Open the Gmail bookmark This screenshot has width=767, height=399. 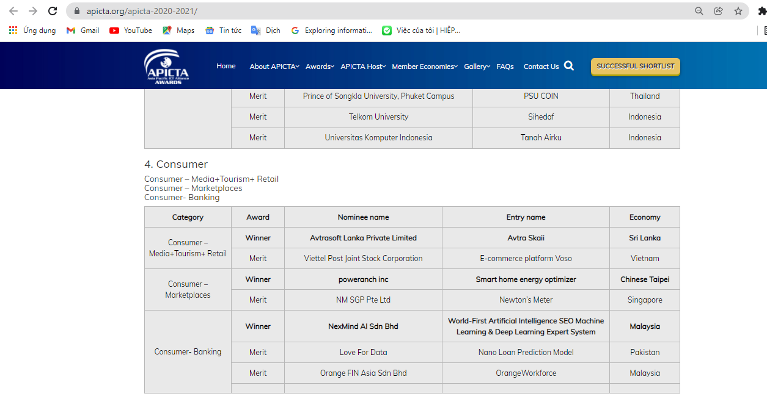pos(83,31)
